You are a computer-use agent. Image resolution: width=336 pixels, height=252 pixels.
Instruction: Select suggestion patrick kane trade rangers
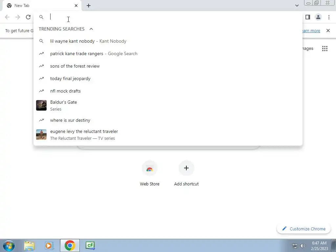click(x=168, y=53)
